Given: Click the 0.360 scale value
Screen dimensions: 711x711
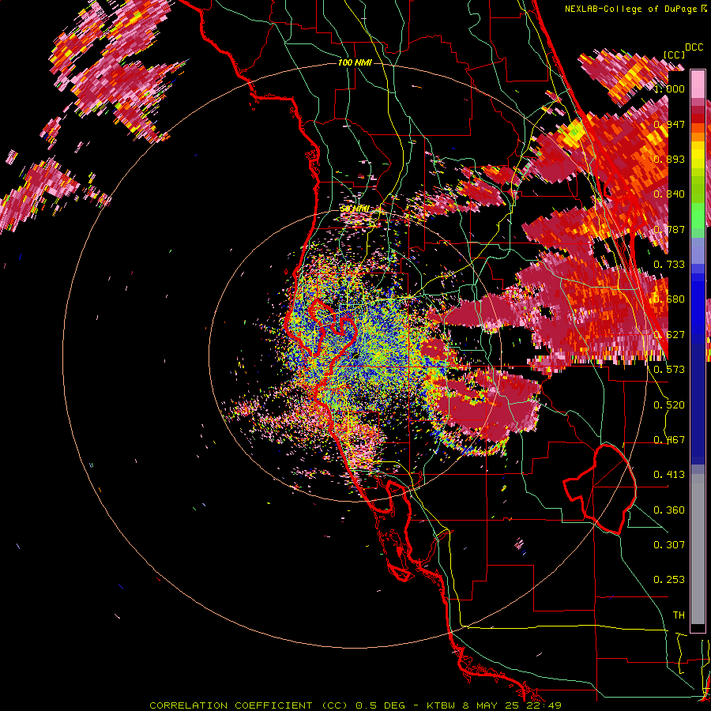Looking at the screenshot, I should pos(669,510).
